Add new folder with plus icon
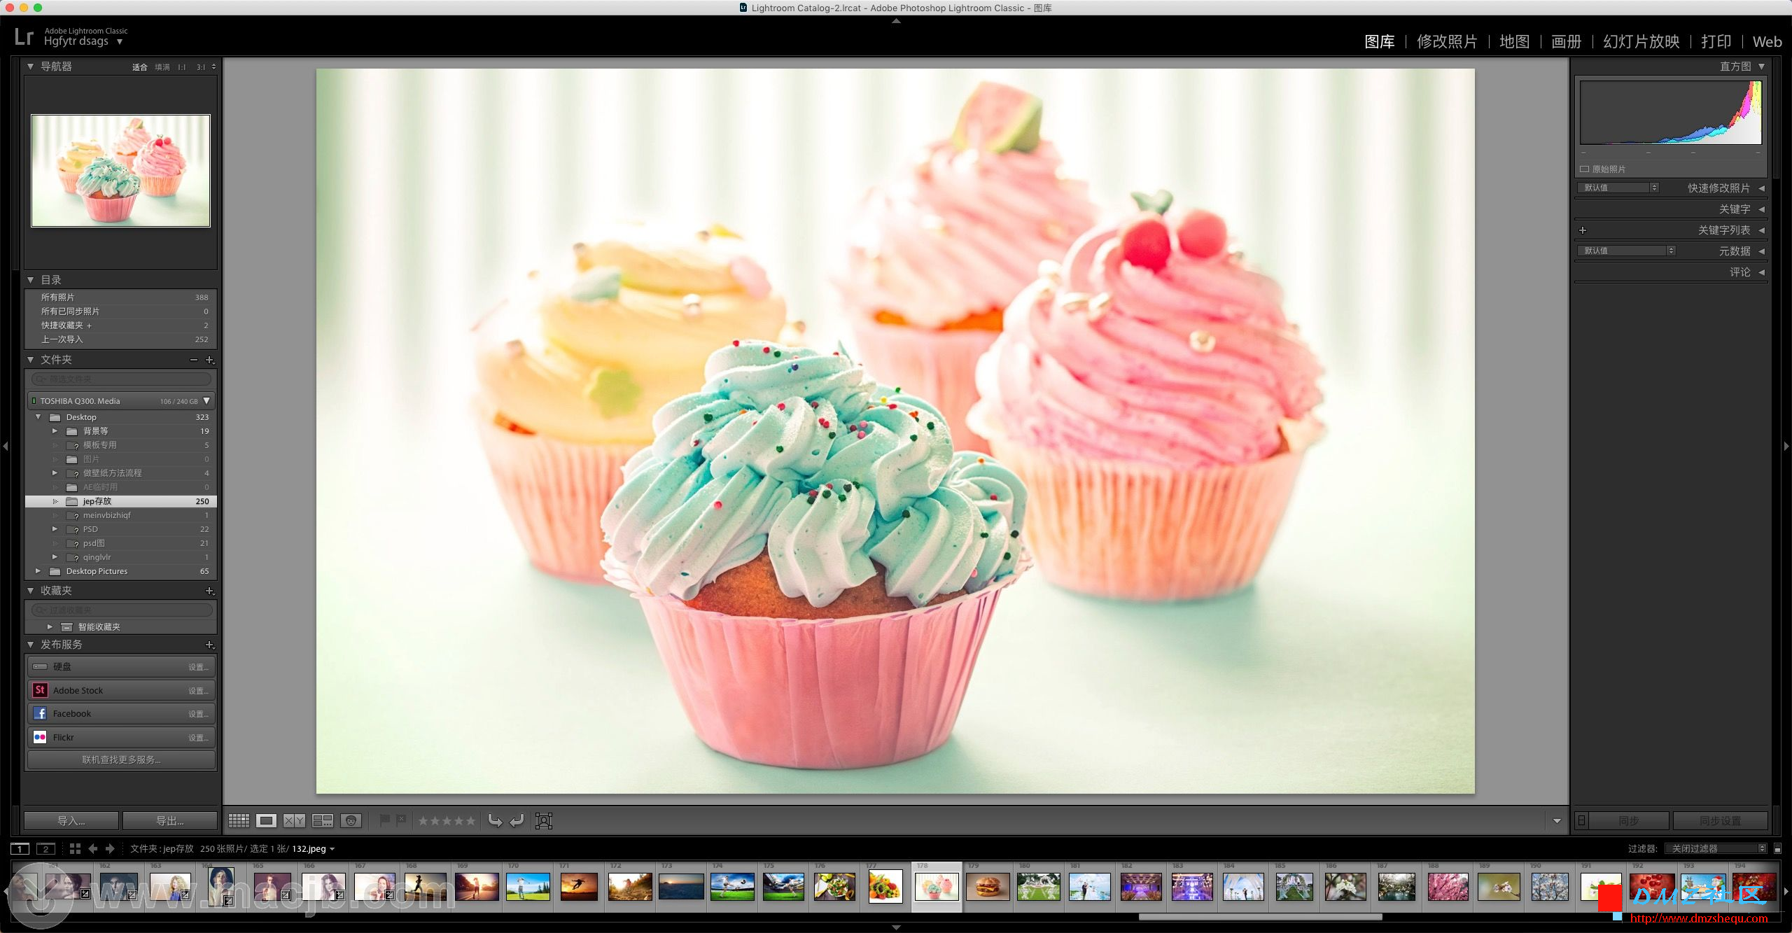1792x933 pixels. [209, 360]
